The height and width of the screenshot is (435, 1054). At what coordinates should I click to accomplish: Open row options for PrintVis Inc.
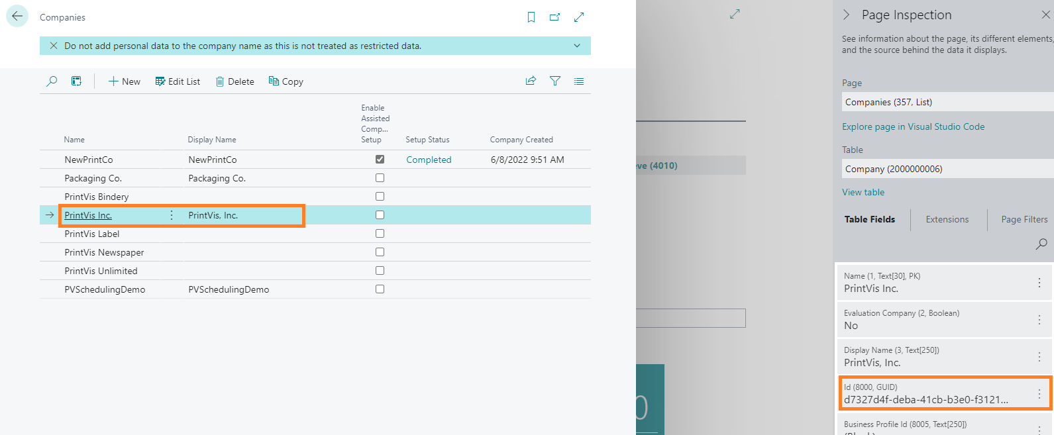(172, 215)
